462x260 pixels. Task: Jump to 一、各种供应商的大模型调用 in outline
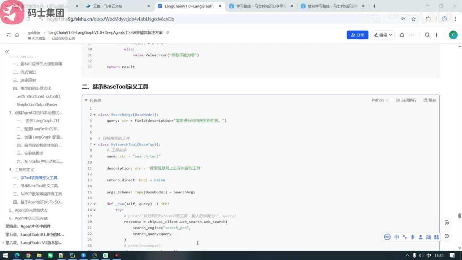click(x=38, y=64)
